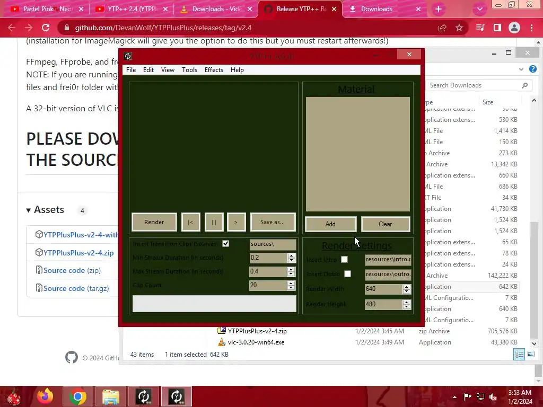Pause playback in YTP++ player
The image size is (543, 407).
pos(214,222)
